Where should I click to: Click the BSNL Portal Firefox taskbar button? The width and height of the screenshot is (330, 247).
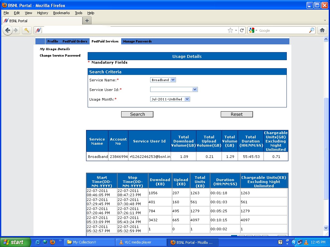pos(193,242)
